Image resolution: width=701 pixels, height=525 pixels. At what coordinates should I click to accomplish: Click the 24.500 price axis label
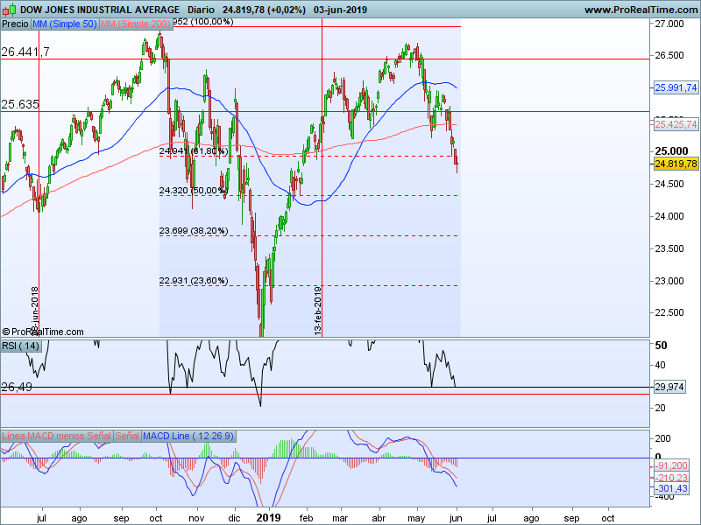click(669, 184)
